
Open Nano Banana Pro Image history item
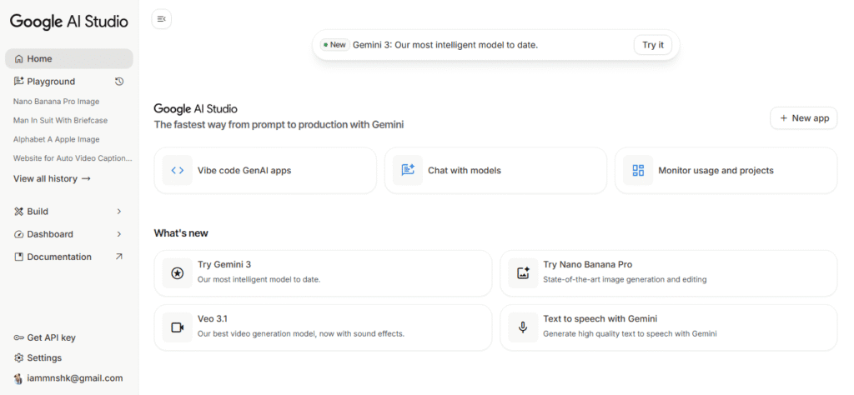coord(56,102)
